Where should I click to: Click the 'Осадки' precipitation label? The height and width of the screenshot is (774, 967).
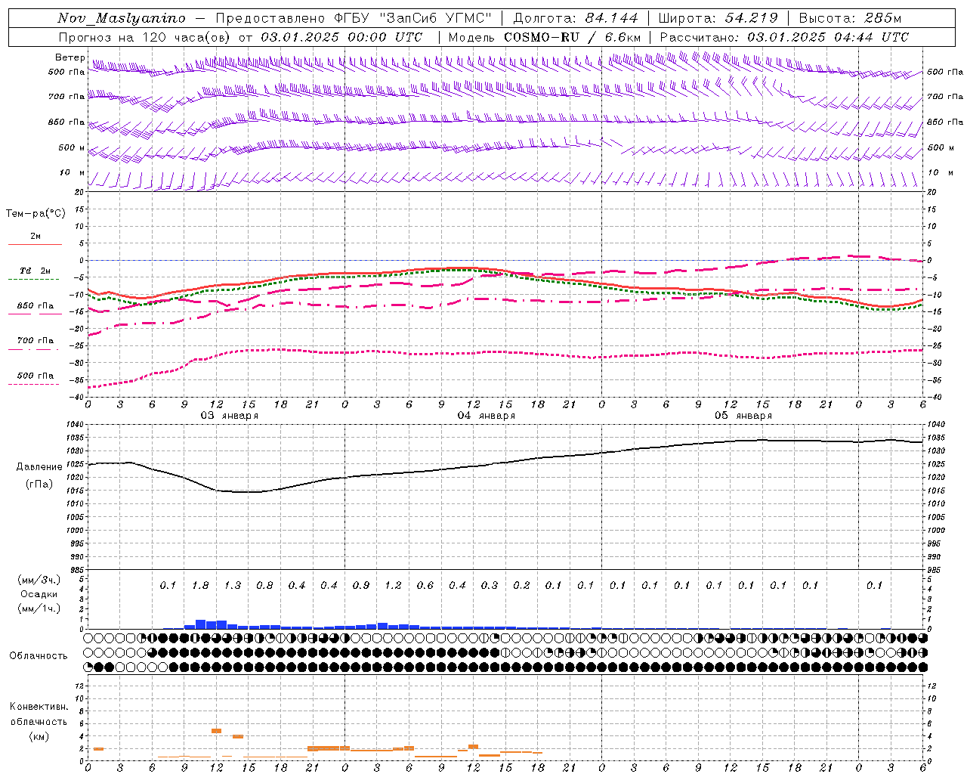pyautogui.click(x=39, y=594)
